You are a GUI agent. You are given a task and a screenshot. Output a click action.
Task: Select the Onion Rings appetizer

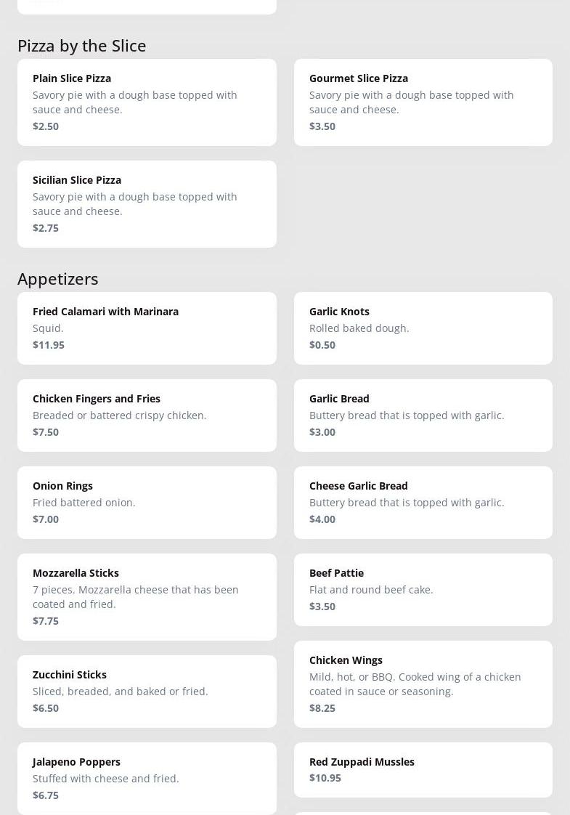coord(147,502)
